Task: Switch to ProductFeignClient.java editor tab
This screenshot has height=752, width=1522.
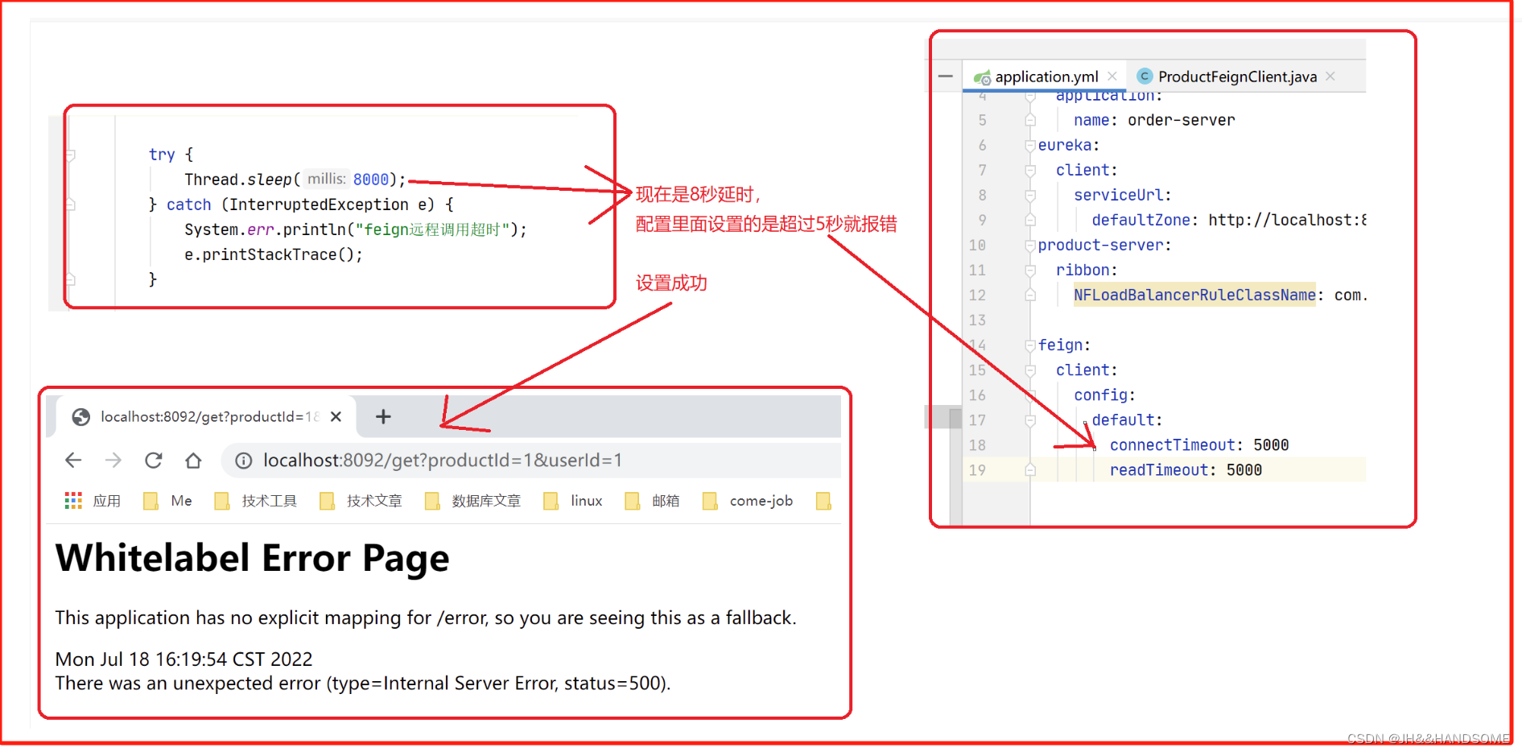Action: 1236,76
